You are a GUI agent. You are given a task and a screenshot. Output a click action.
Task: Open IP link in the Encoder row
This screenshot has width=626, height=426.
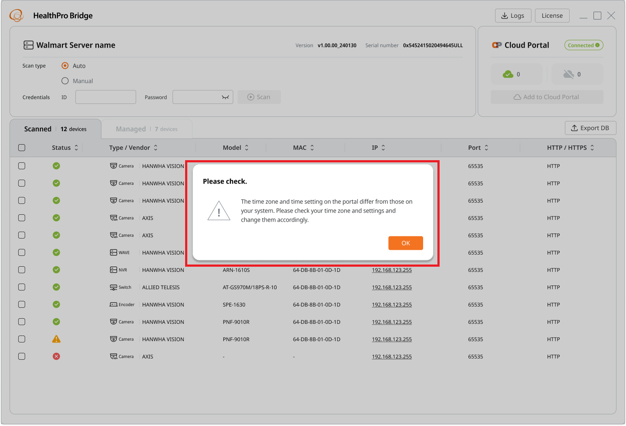pyautogui.click(x=392, y=304)
